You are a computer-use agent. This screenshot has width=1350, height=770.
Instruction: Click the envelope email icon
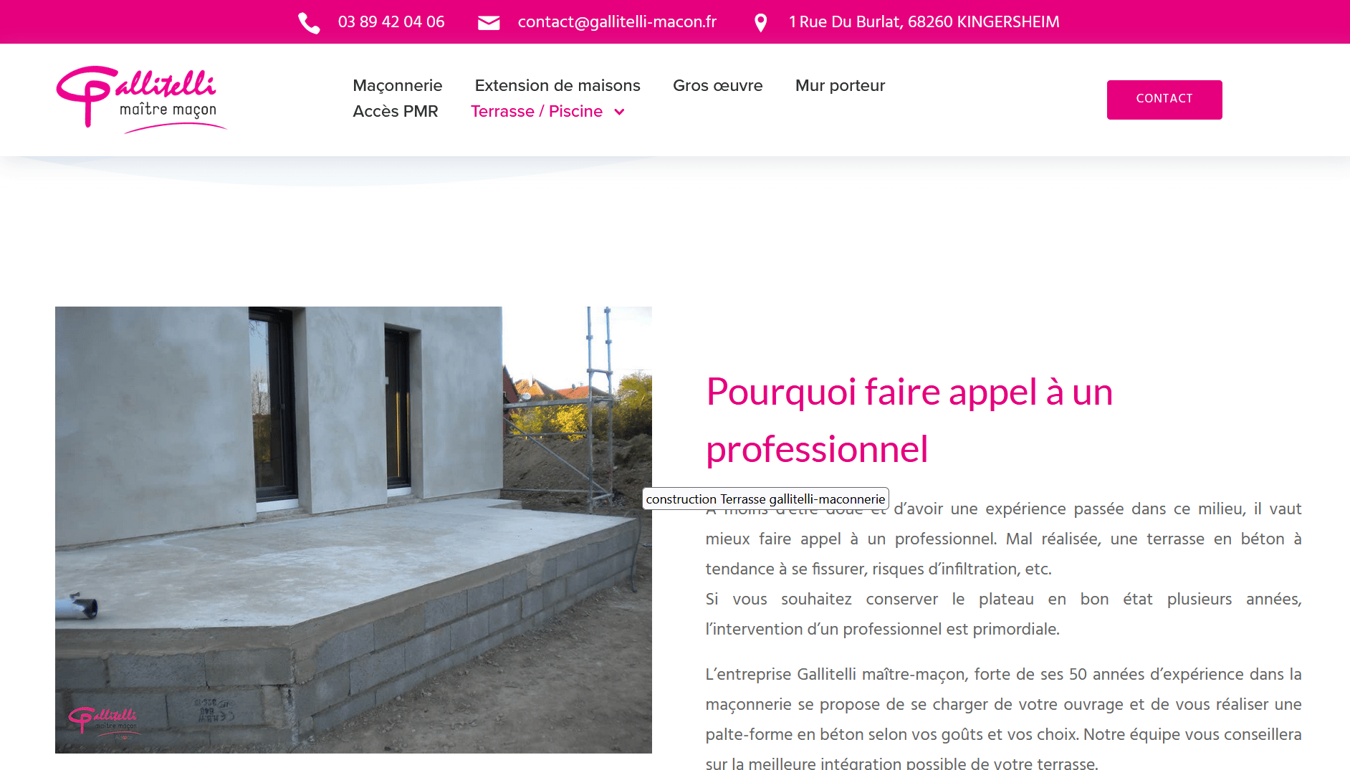[x=489, y=23]
